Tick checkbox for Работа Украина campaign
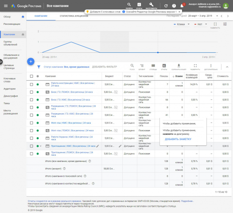This screenshot has width=233, height=213. [31, 138]
